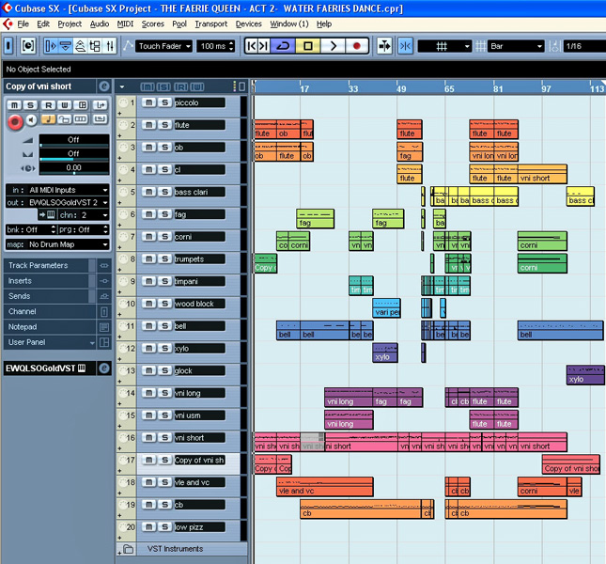This screenshot has height=564, width=606.
Task: Select the bell part at bar 97
Action: tap(560, 331)
